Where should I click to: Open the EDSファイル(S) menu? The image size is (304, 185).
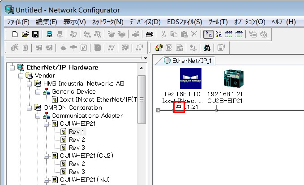tap(184, 22)
